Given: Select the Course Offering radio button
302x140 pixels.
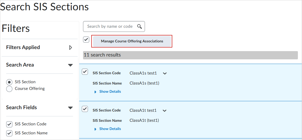Looking at the screenshot, I should click(9, 89).
